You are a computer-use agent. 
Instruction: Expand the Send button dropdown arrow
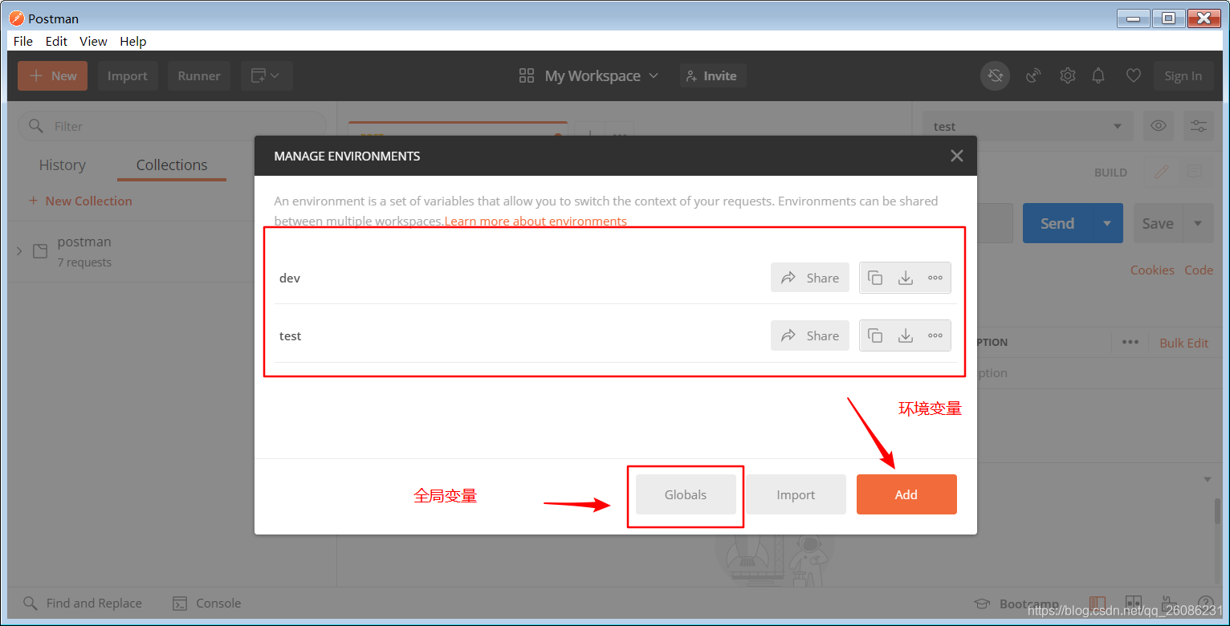pyautogui.click(x=1107, y=224)
